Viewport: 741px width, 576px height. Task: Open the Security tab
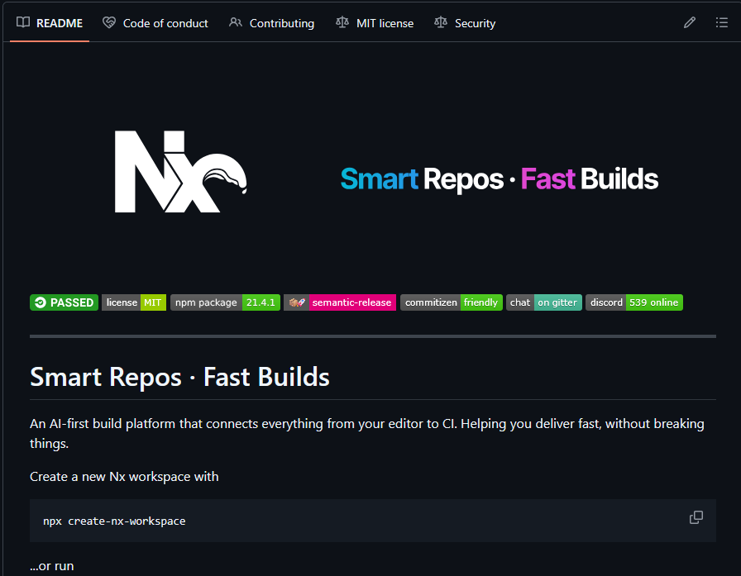(x=465, y=23)
